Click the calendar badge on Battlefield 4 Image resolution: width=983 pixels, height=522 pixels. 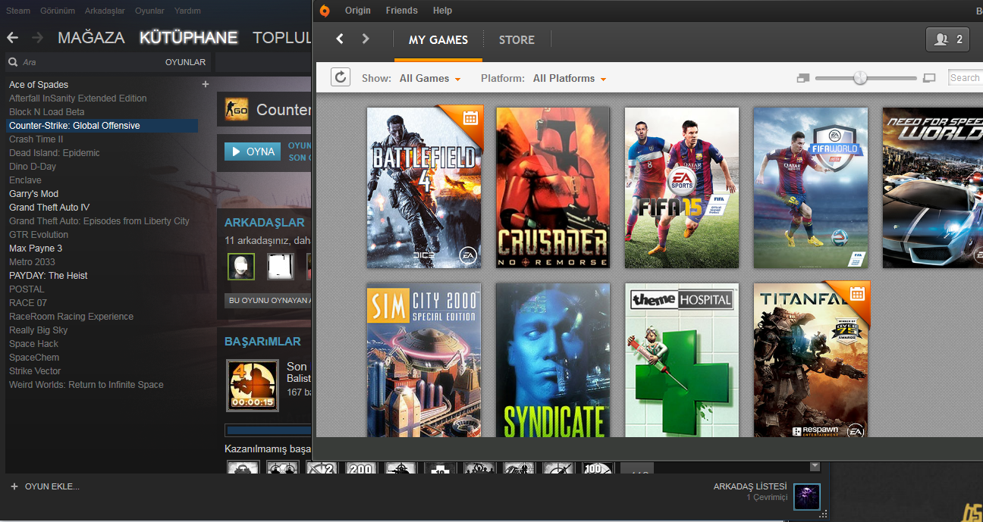pos(470,117)
